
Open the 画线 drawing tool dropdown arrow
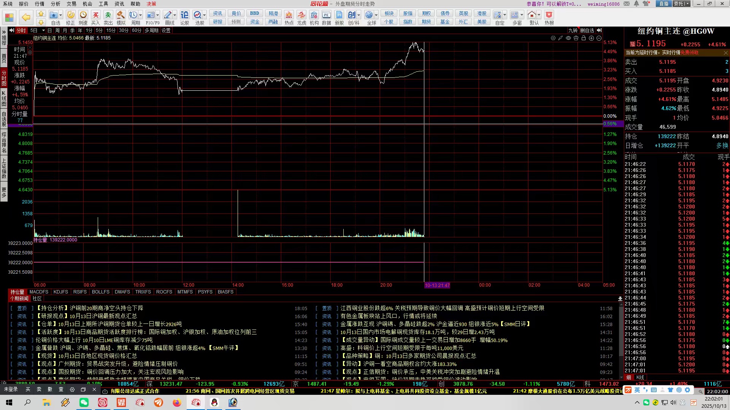175,15
